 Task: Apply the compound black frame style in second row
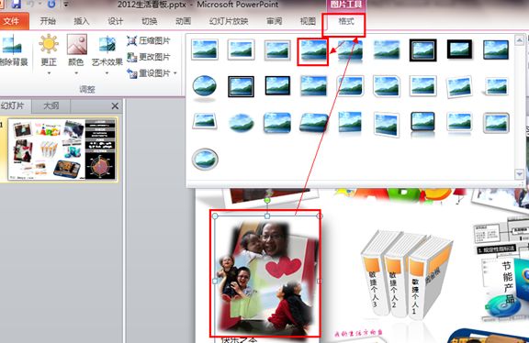tap(241, 86)
